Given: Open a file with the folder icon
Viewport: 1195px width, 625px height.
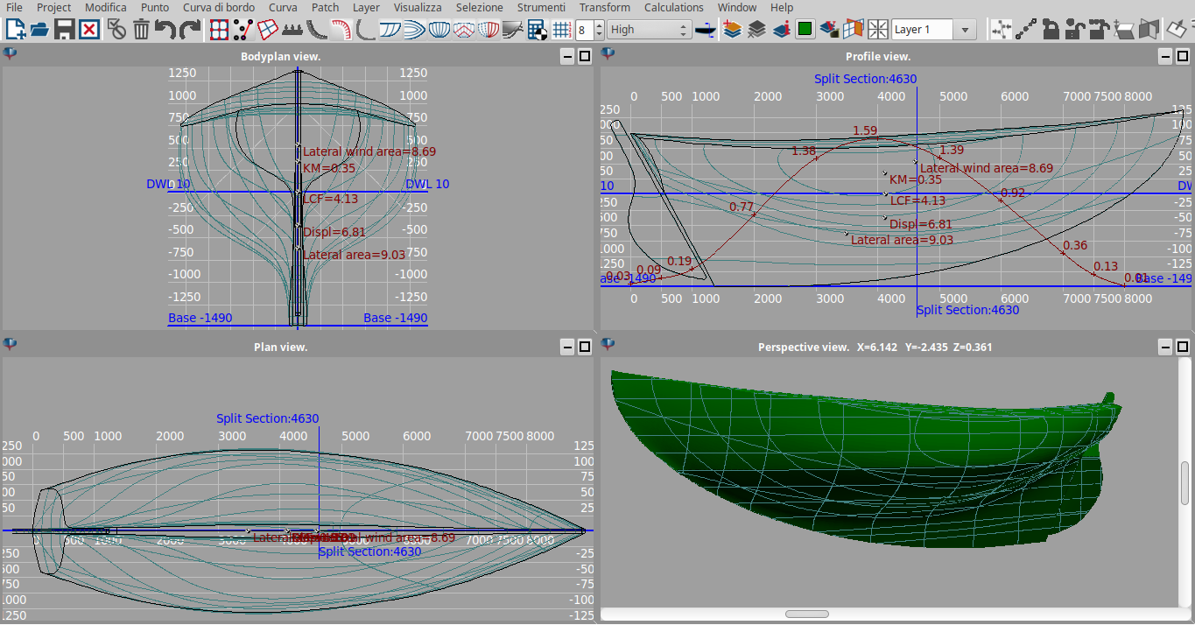Looking at the screenshot, I should [39, 29].
